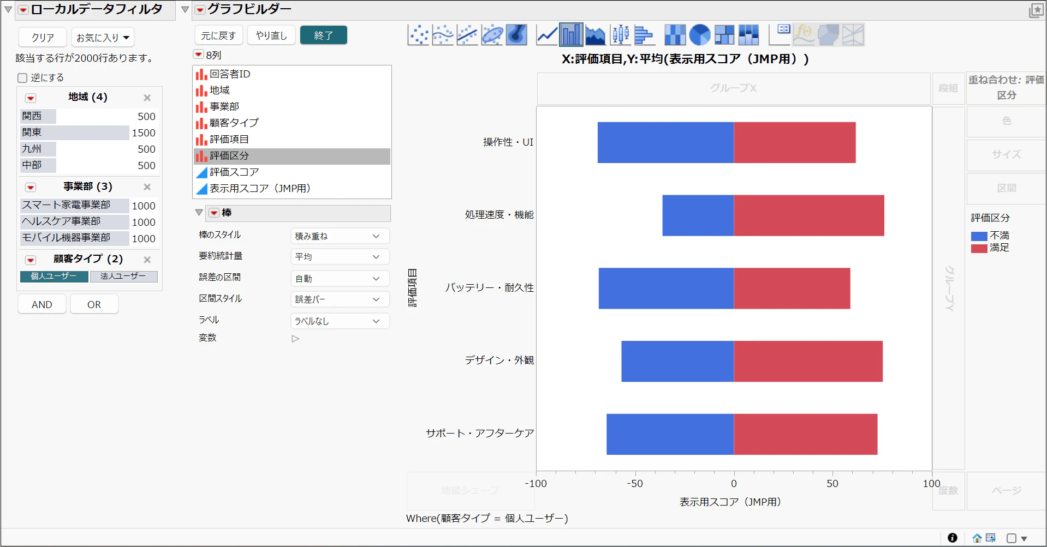This screenshot has height=547, width=1047.
Task: Select the Histogram element icon
Action: click(645, 35)
